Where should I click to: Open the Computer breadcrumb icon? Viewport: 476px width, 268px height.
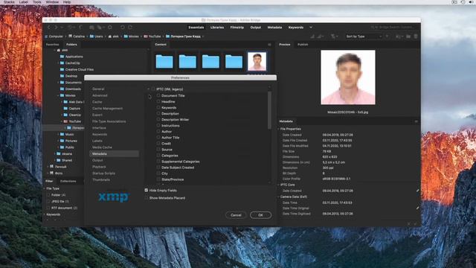(46, 36)
